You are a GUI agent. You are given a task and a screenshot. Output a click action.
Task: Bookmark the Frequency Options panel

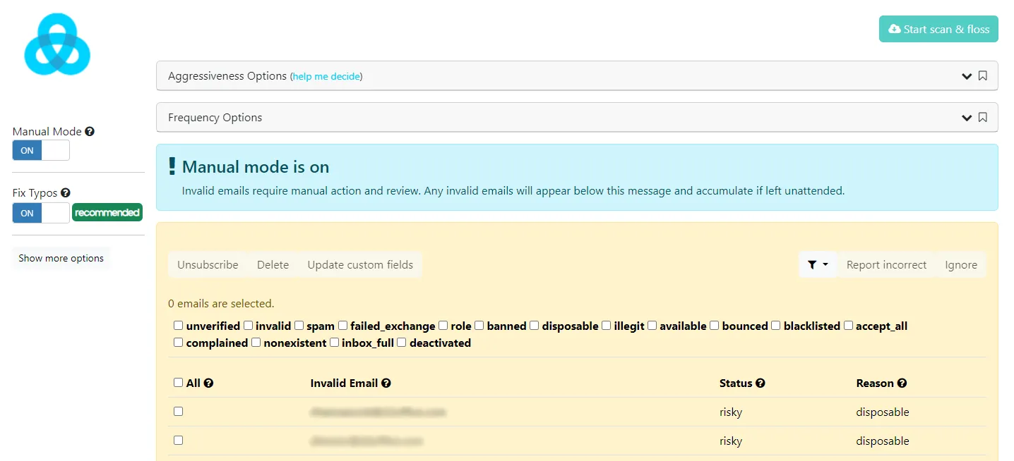(x=982, y=118)
